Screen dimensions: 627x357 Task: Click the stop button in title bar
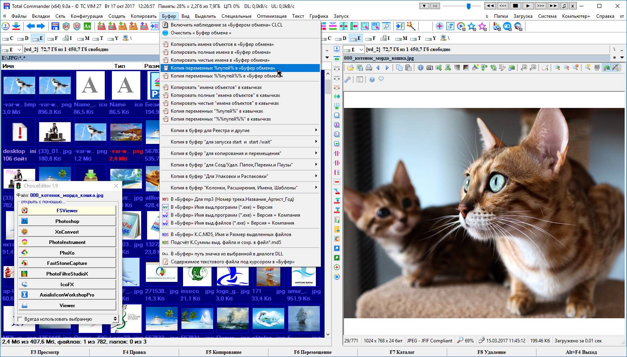515,6
